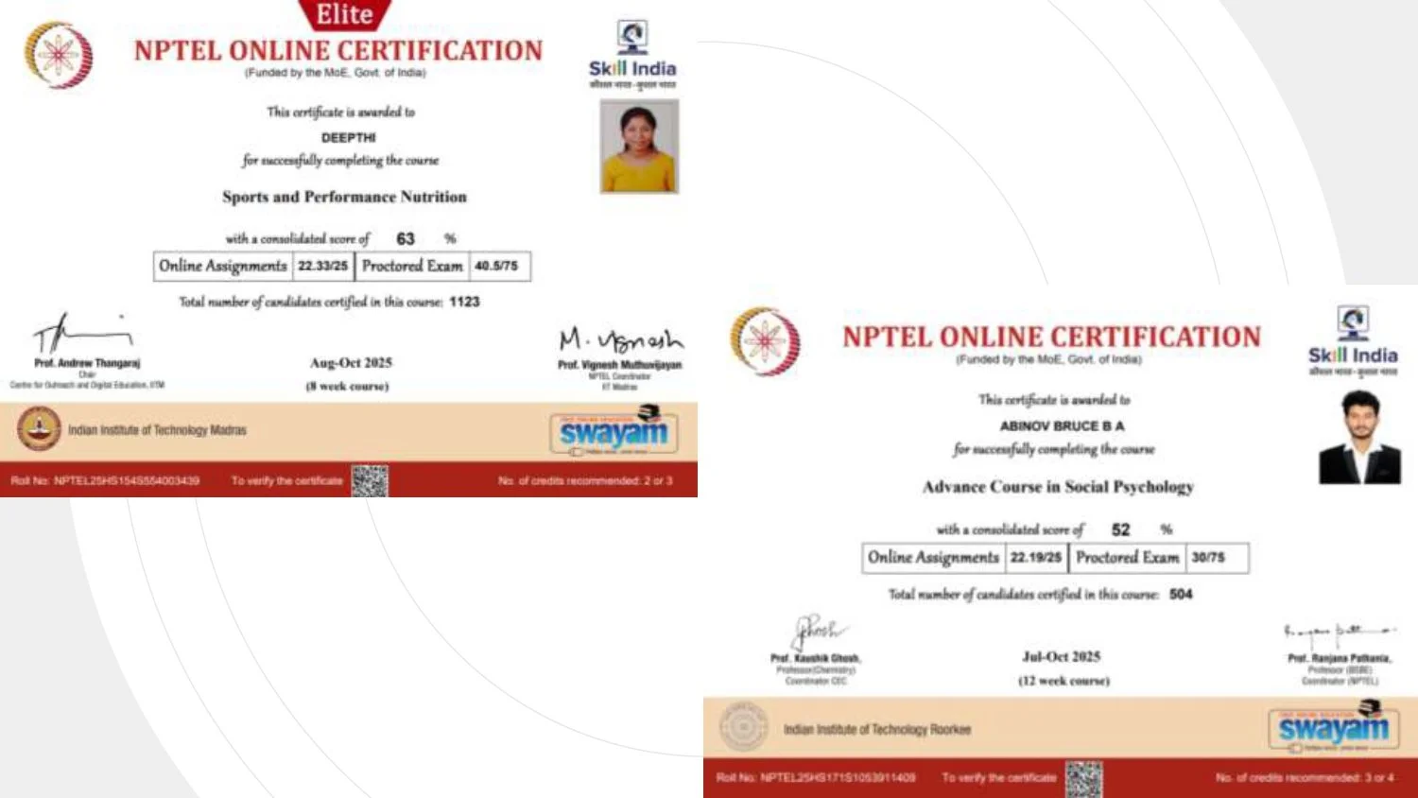Click the consolidated score 63
The height and width of the screenshot is (798, 1418).
(x=406, y=239)
